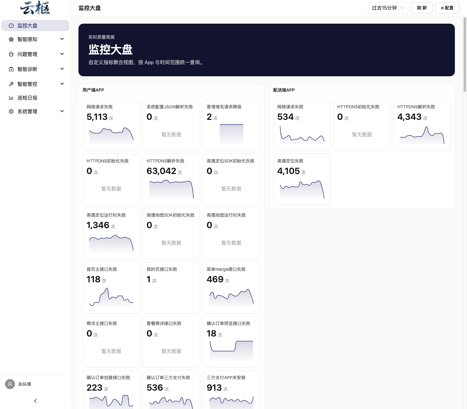
Task: Click the 智能诊断 medical kit icon
Action: tap(11, 69)
